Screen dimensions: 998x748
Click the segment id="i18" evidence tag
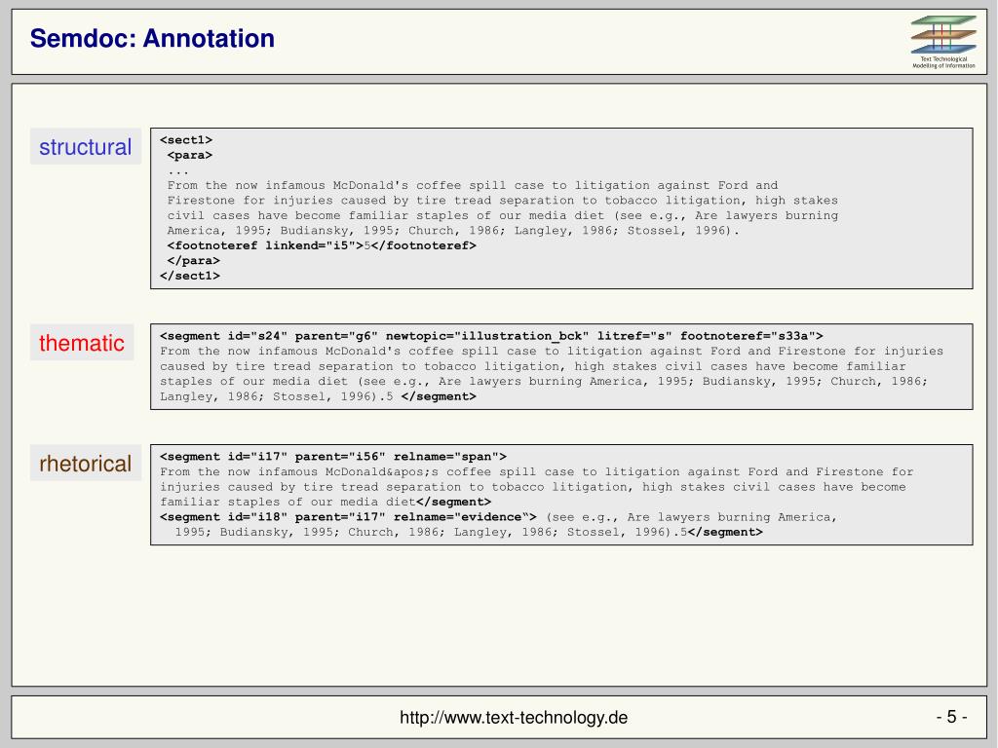348,517
